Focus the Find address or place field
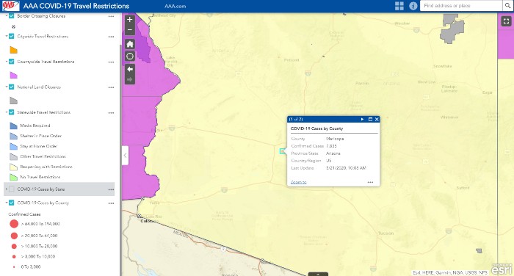The width and height of the screenshot is (514, 276). (x=461, y=6)
